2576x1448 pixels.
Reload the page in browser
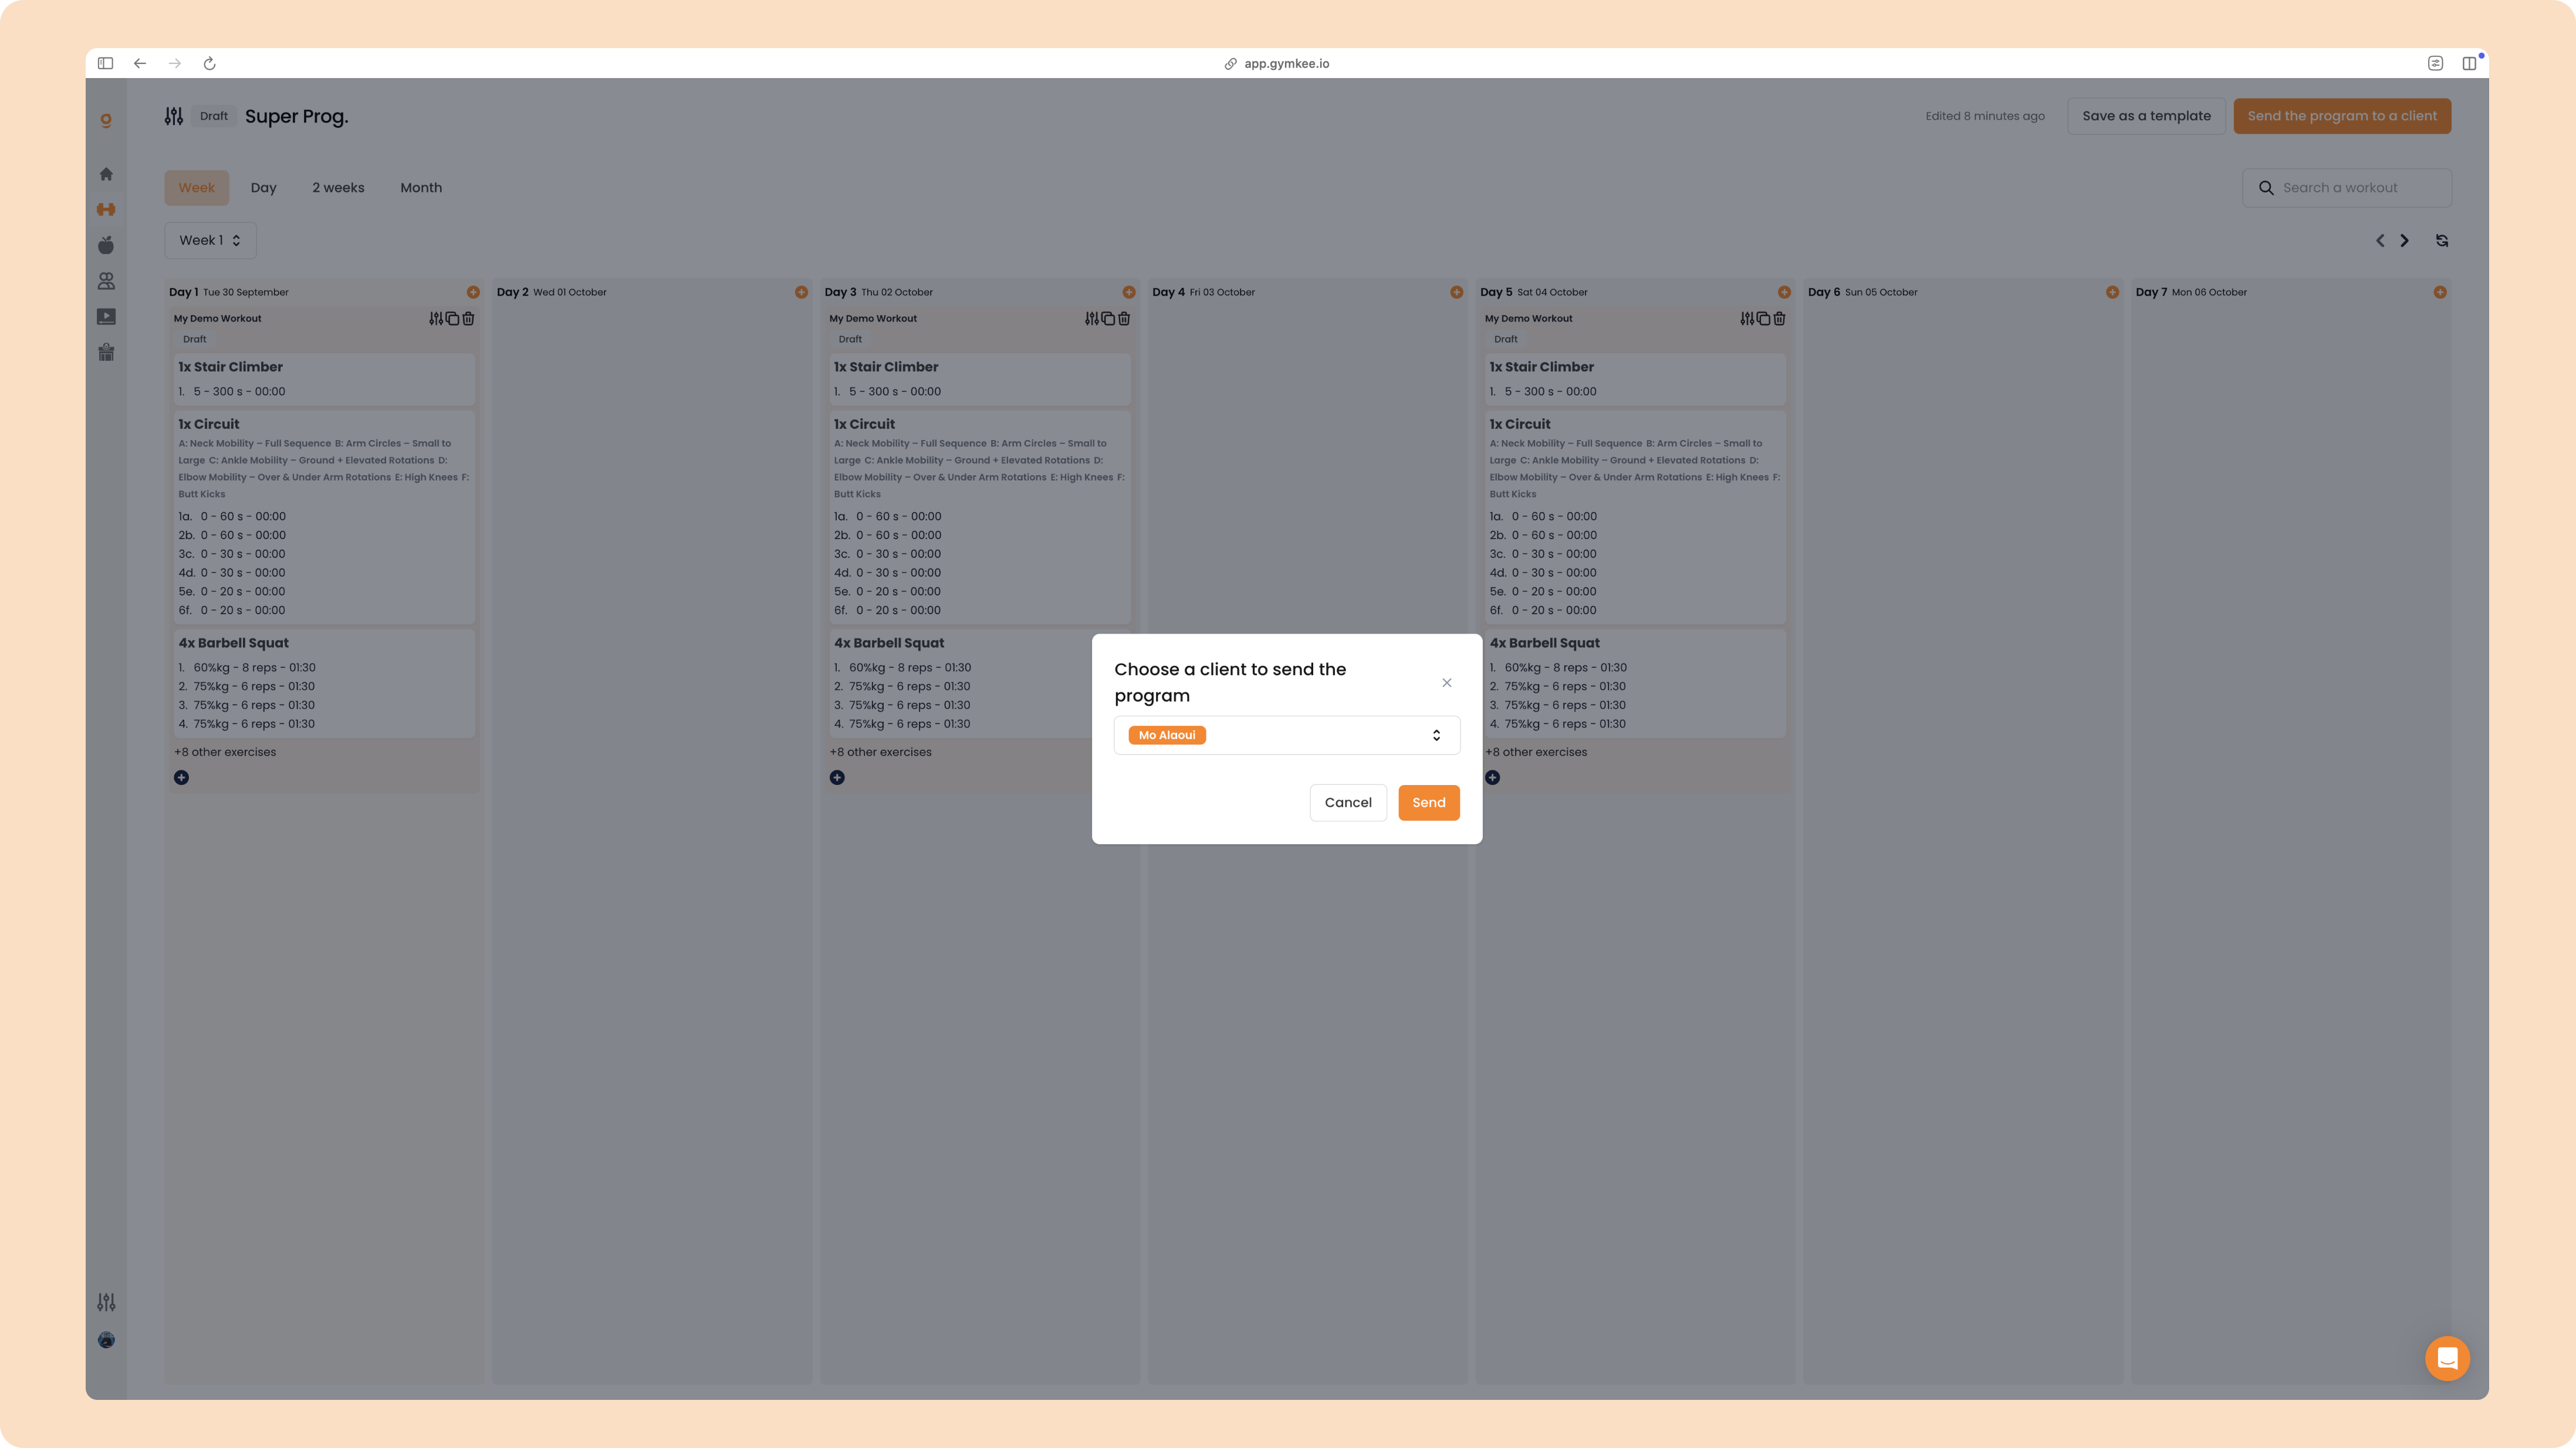point(209,63)
